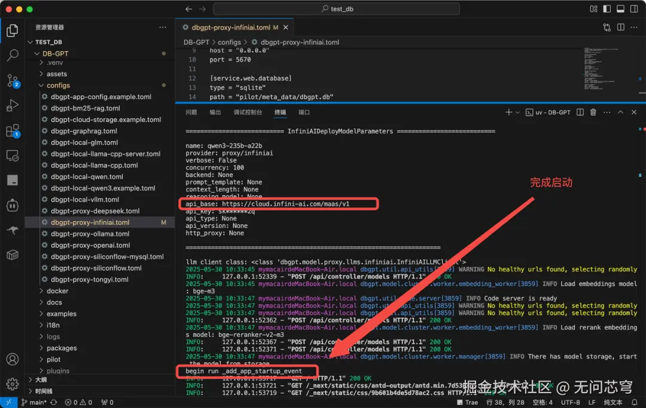Open terminal panel more actions ellipsis

(x=607, y=112)
